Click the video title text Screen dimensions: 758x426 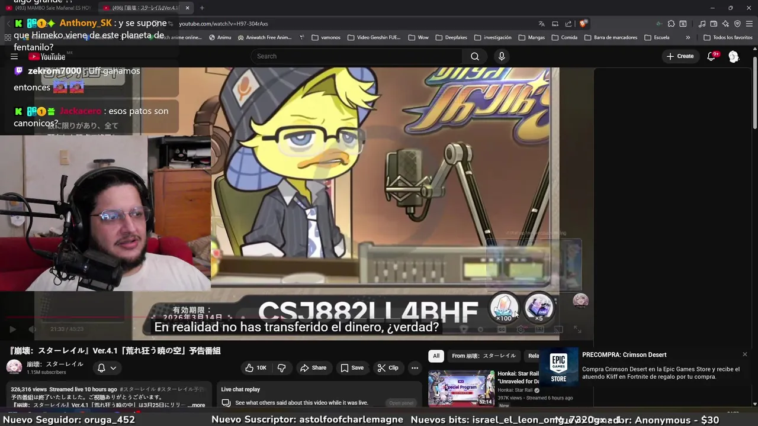coord(115,351)
